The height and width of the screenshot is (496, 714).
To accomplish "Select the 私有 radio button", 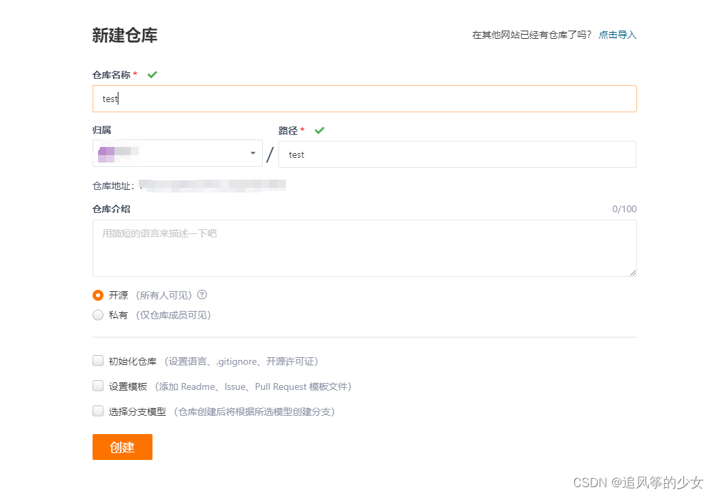I will click(x=98, y=314).
